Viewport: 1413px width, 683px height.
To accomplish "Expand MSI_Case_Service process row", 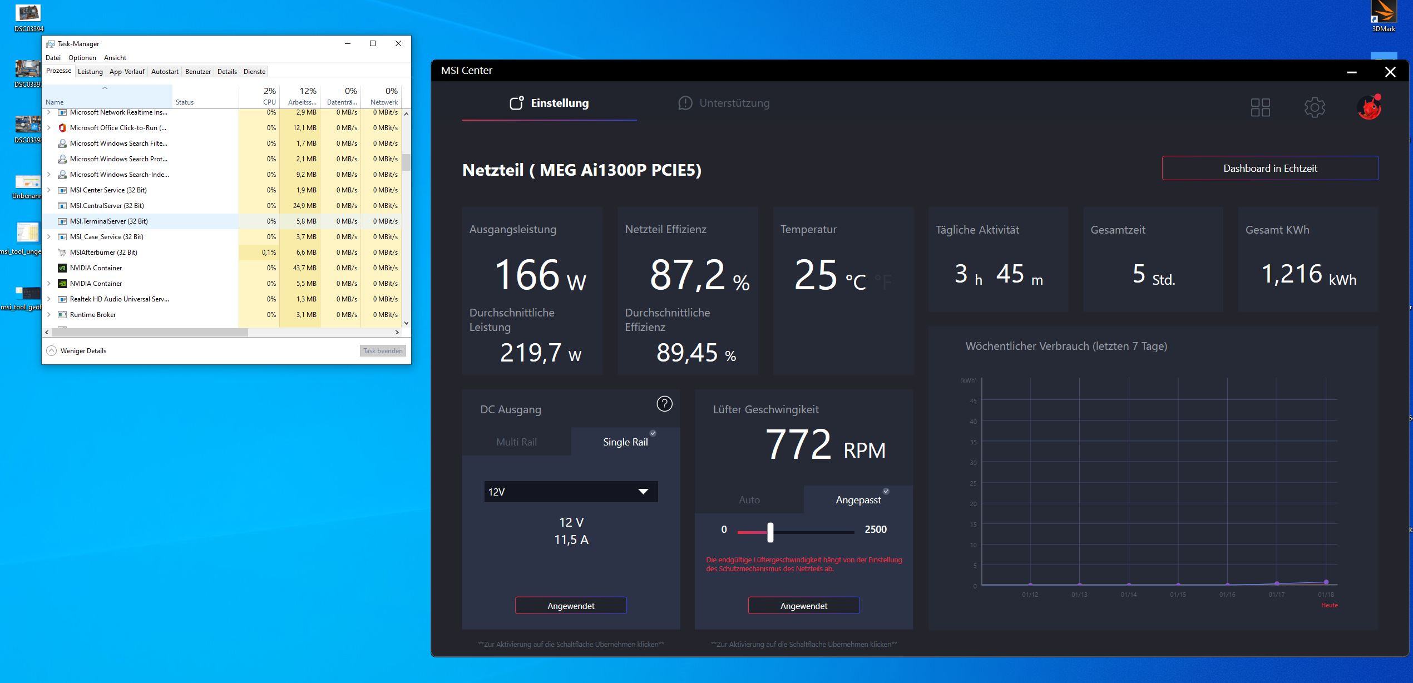I will click(48, 237).
